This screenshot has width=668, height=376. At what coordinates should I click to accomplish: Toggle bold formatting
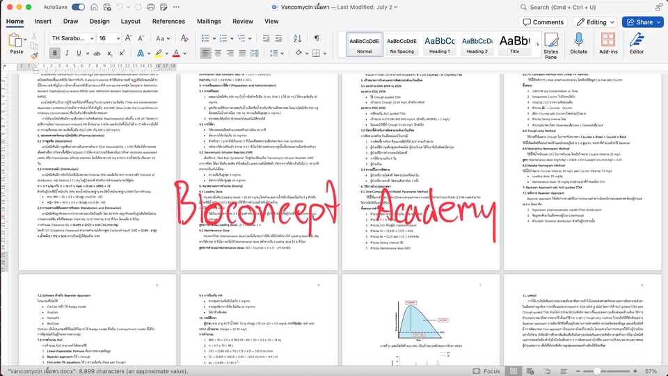pyautogui.click(x=55, y=54)
